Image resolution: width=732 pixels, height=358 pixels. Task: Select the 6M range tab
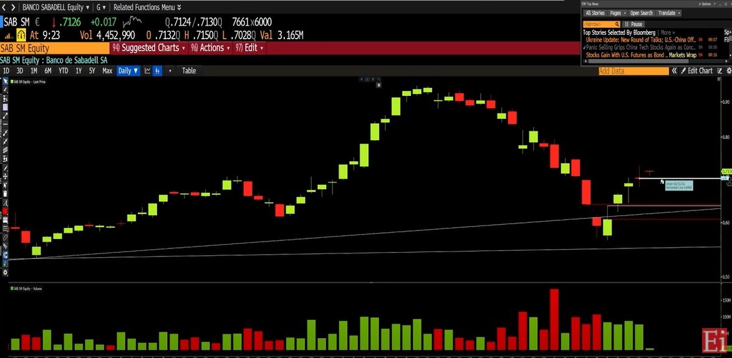pyautogui.click(x=47, y=71)
